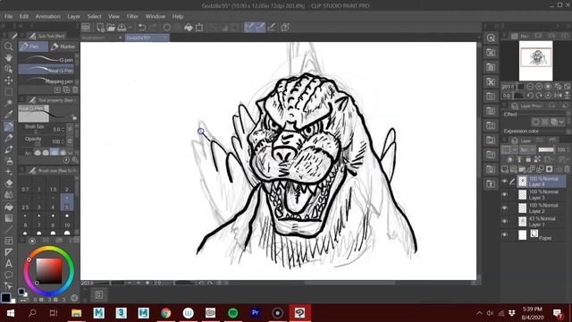
Task: Open the Layer menu
Action: click(x=73, y=16)
